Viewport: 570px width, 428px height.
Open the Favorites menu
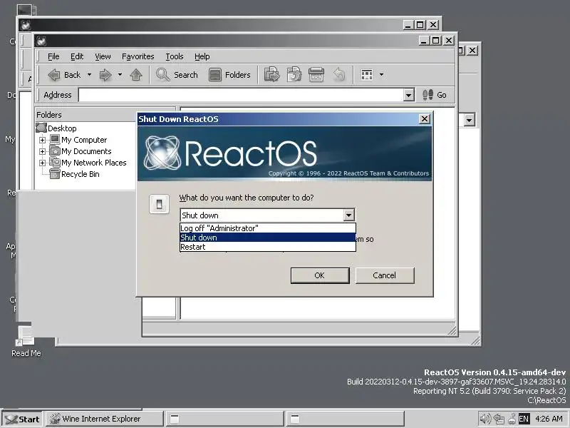coord(138,56)
